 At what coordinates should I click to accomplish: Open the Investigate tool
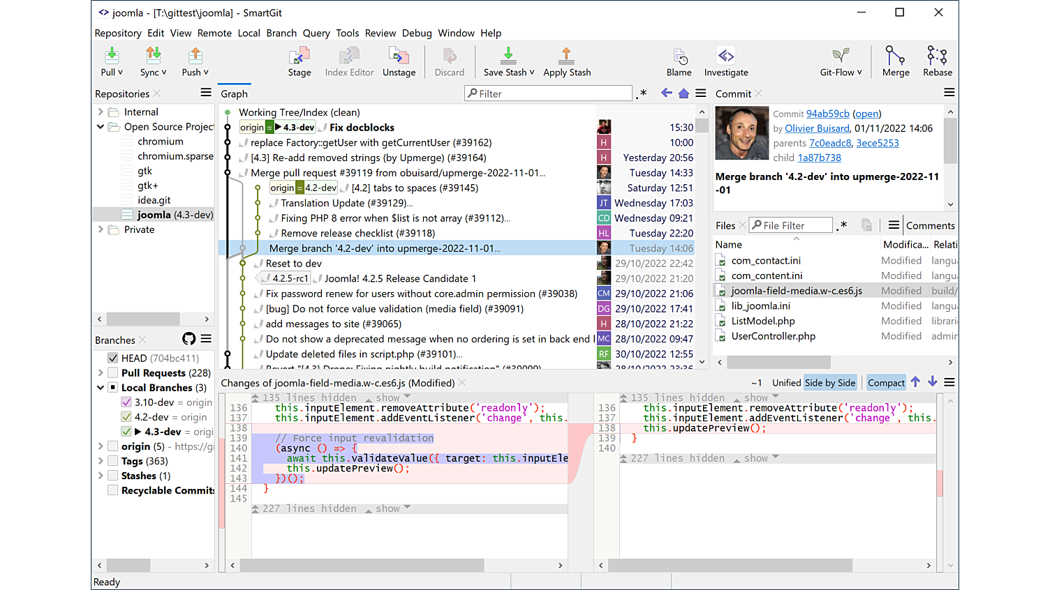(x=726, y=61)
